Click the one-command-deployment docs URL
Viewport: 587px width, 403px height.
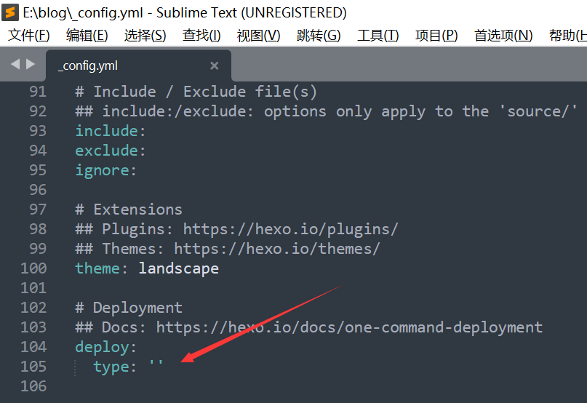[349, 327]
